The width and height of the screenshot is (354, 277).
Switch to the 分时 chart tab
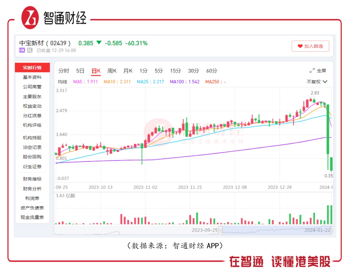(64, 71)
